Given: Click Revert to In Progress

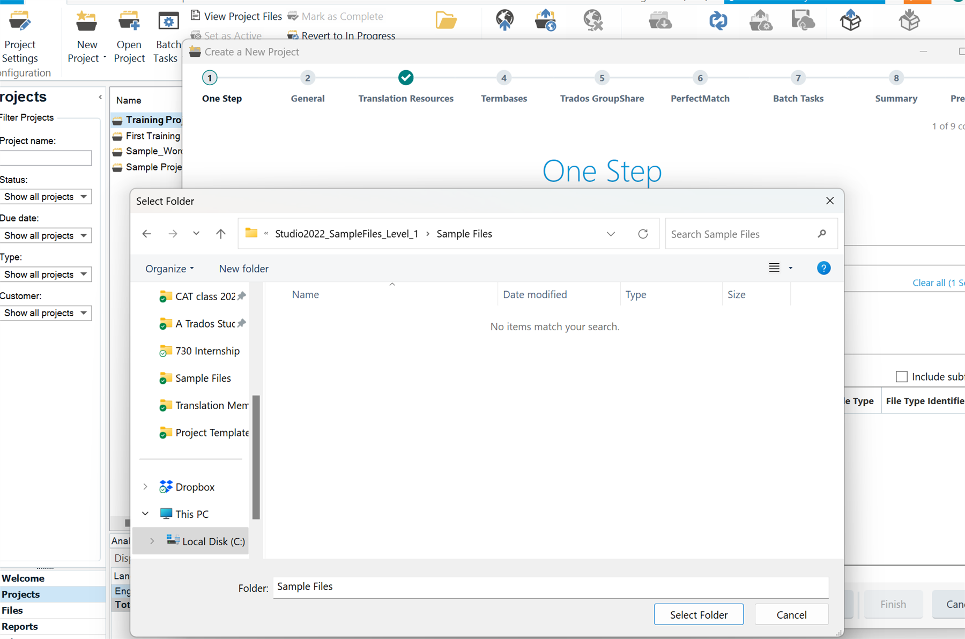Looking at the screenshot, I should [342, 35].
